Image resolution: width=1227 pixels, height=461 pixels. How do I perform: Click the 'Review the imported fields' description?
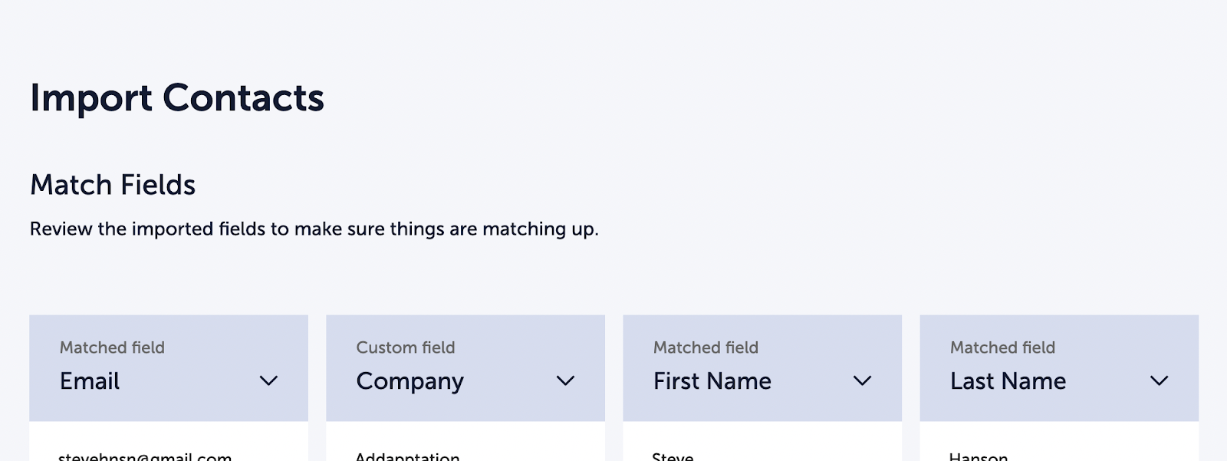(x=314, y=229)
